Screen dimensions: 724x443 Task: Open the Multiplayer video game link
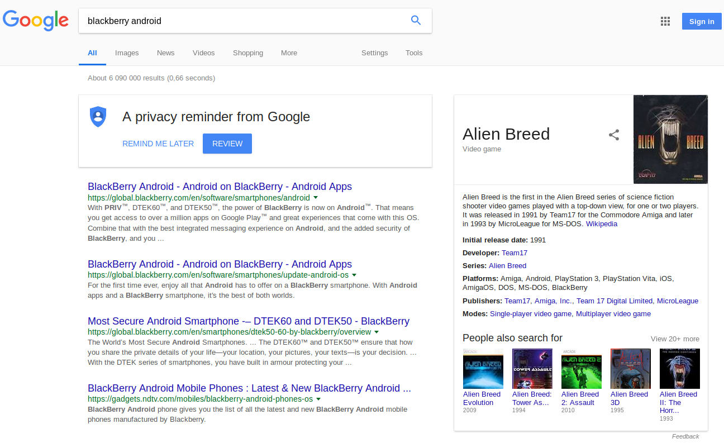pos(613,314)
